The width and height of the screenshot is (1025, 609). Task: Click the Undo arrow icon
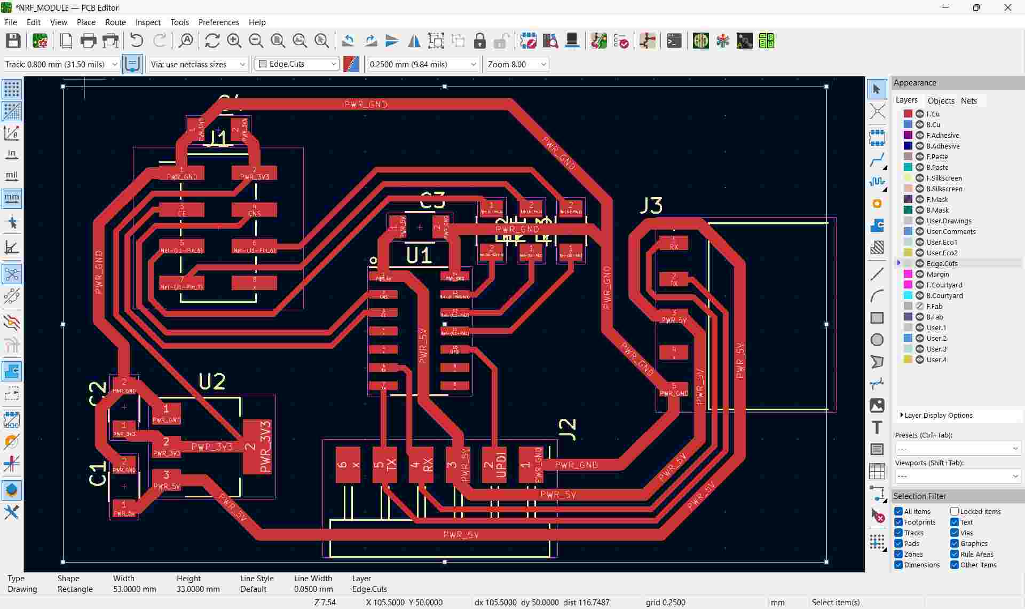click(137, 41)
